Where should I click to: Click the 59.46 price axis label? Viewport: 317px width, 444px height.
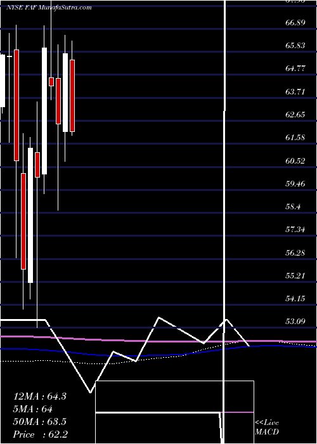[295, 183]
